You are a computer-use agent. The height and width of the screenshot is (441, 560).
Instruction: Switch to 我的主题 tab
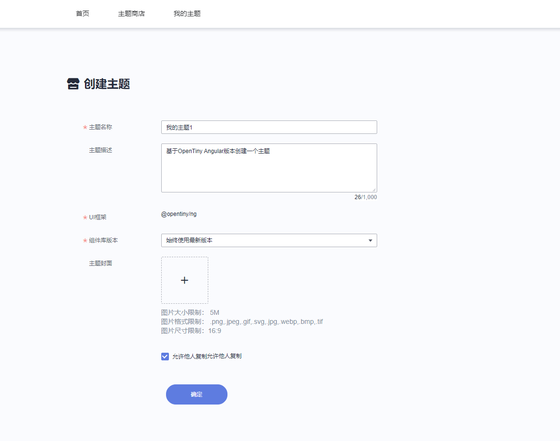point(187,14)
